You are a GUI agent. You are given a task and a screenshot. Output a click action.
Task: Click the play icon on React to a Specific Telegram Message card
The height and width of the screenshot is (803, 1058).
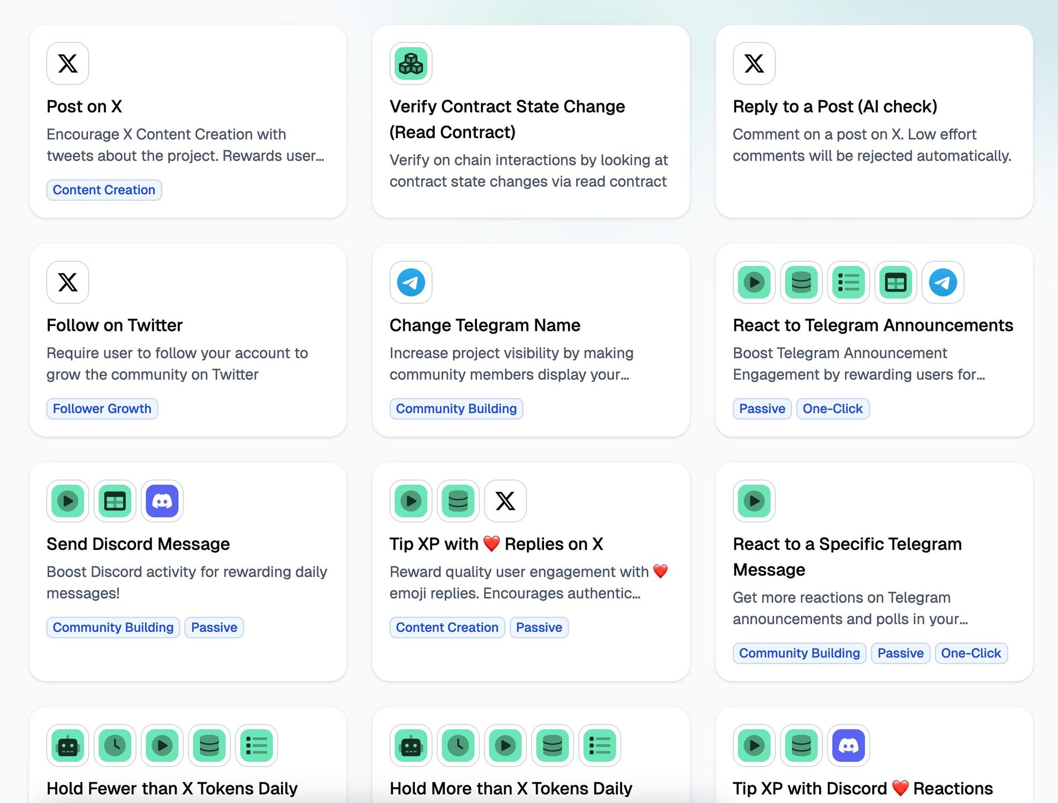(754, 501)
